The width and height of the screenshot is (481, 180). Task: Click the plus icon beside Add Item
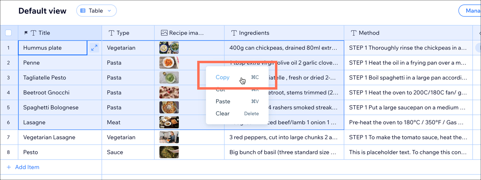pos(9,167)
